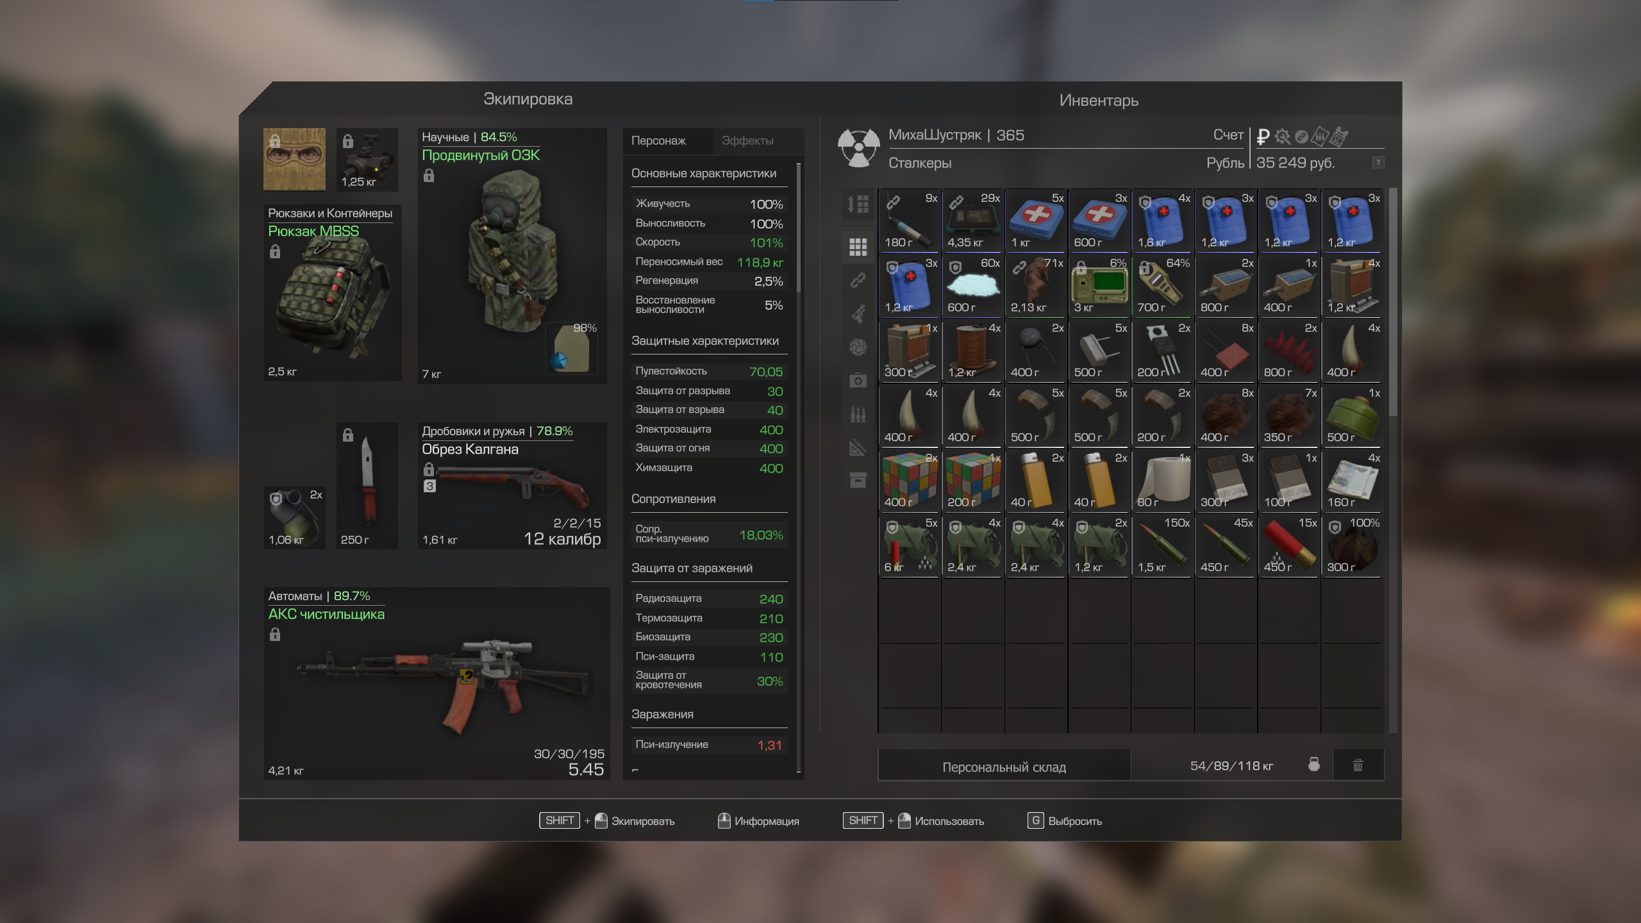Select the 1x toilet paper roll
Image resolution: width=1641 pixels, height=923 pixels.
(x=1163, y=480)
